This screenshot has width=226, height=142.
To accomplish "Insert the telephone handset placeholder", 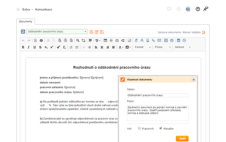I will [153, 41].
